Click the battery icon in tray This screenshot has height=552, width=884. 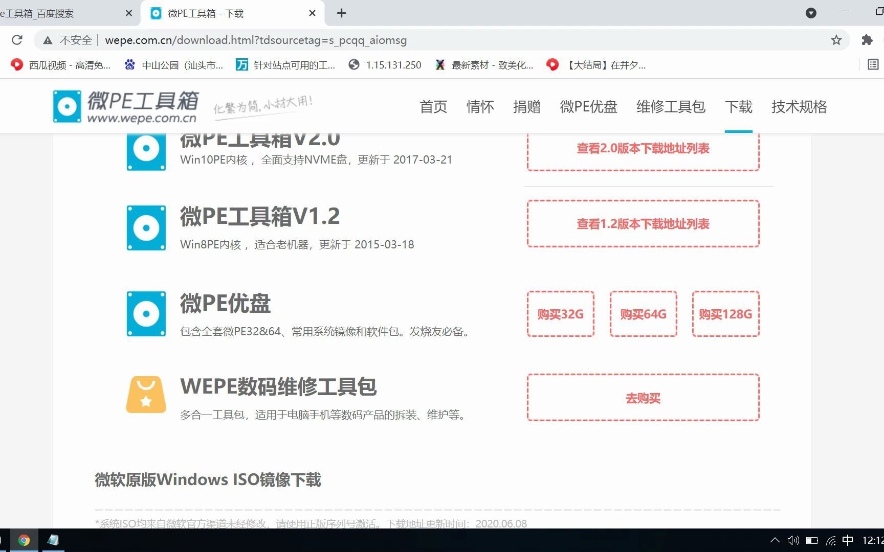pyautogui.click(x=812, y=540)
